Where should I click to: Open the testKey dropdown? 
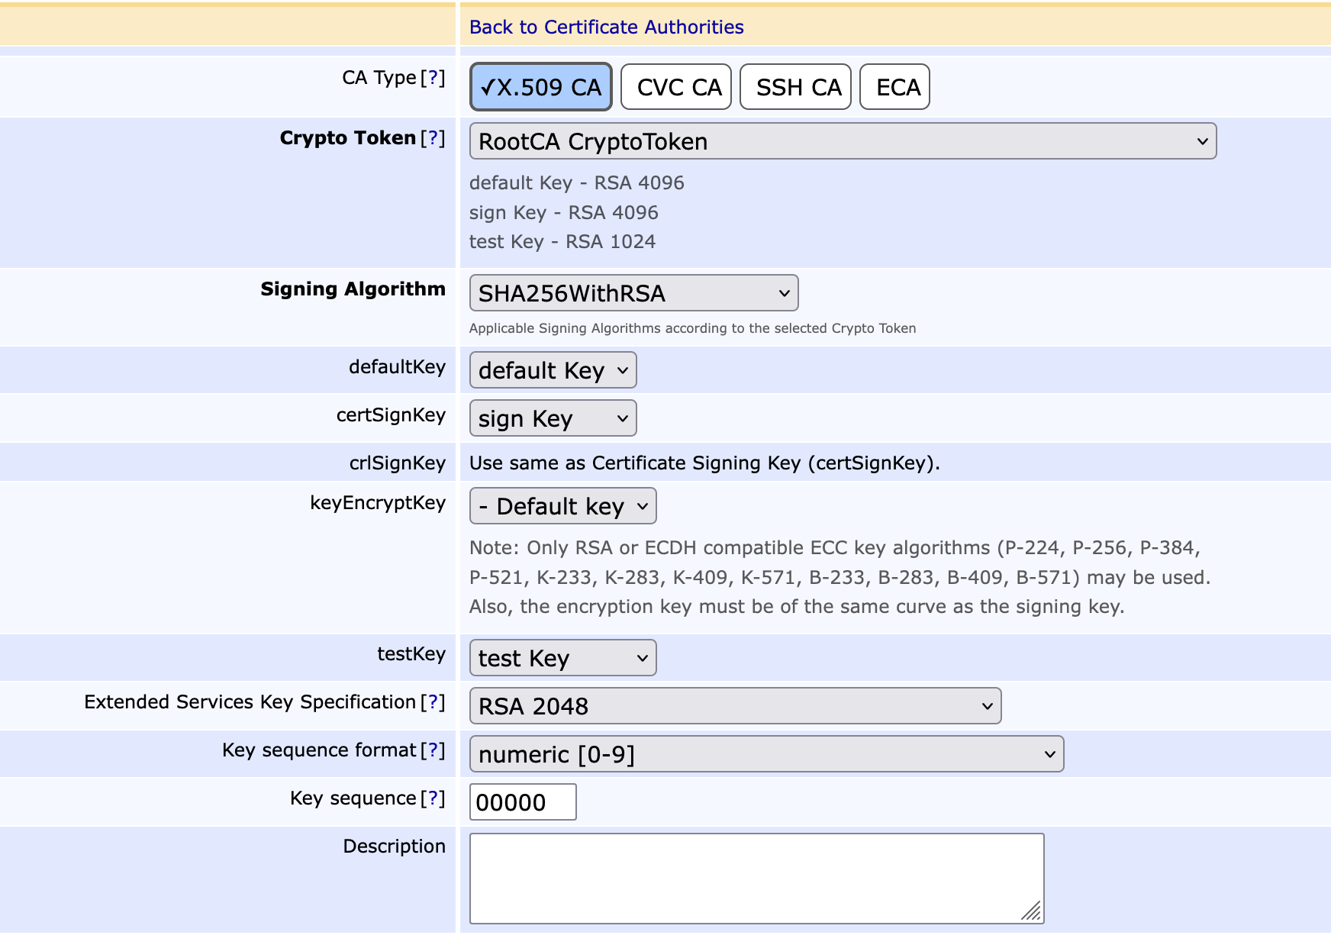click(562, 659)
